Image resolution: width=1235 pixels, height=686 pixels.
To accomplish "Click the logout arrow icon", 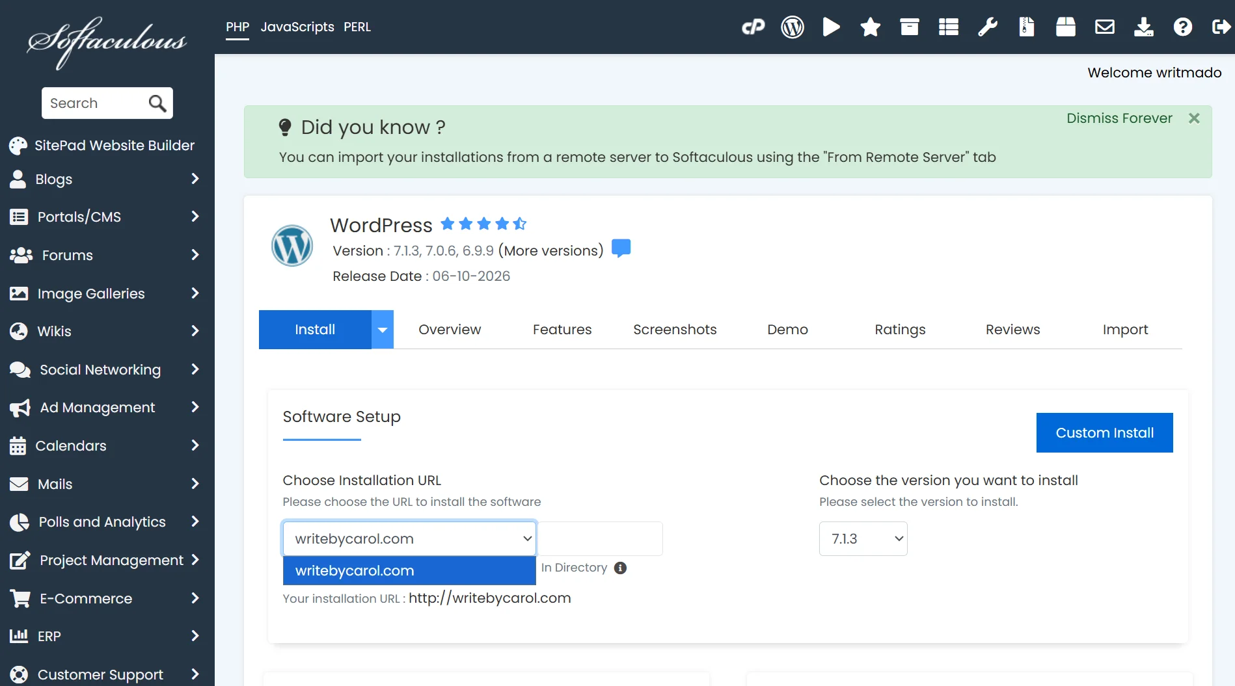I will [x=1221, y=27].
